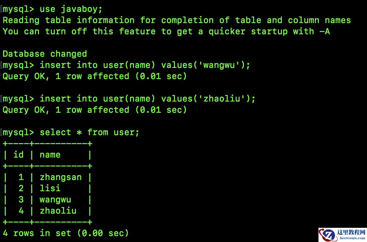Select the 'lisi' table cell
The width and height of the screenshot is (367, 242).
click(50, 188)
